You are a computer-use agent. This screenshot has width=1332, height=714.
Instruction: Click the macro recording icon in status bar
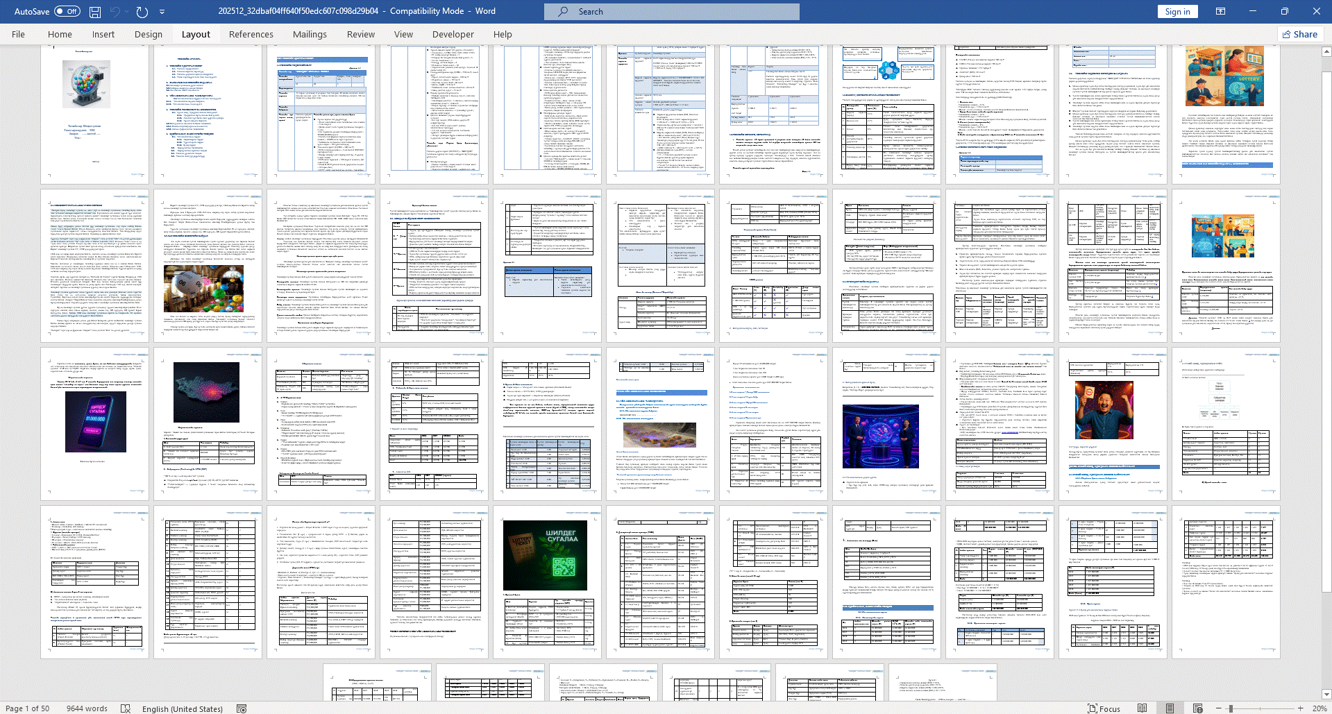(x=242, y=708)
